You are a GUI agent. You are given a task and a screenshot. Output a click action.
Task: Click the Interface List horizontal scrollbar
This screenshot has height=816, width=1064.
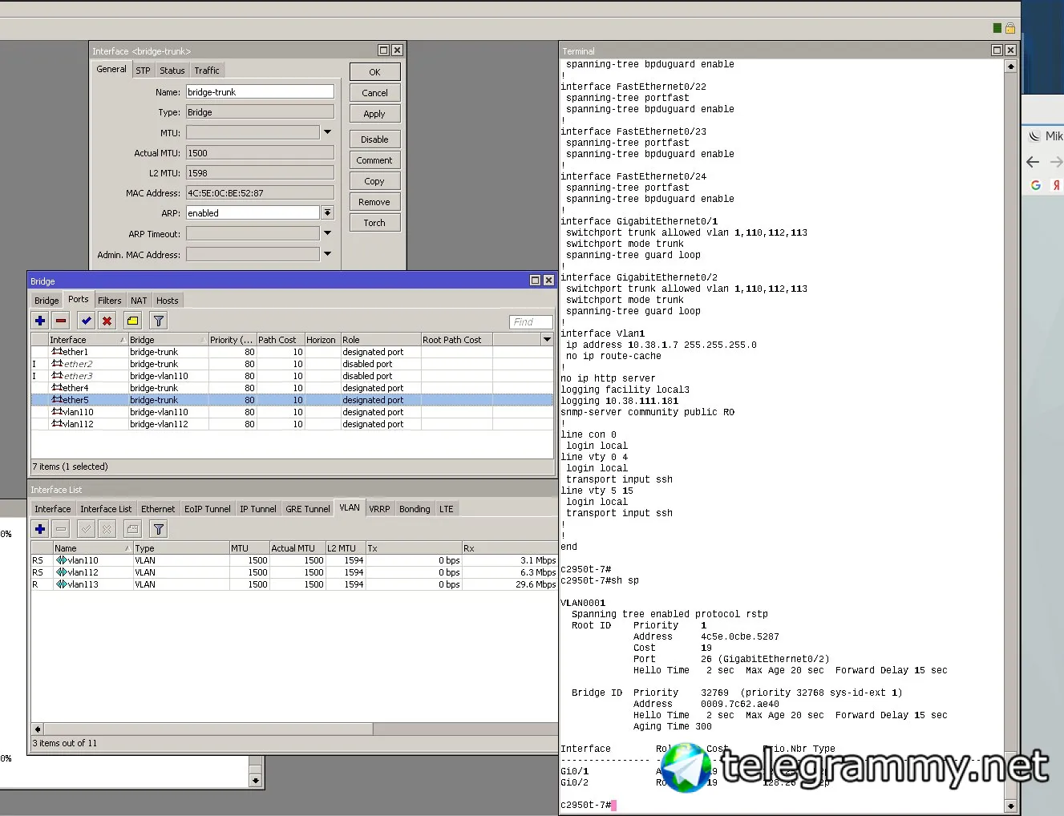[x=208, y=729]
